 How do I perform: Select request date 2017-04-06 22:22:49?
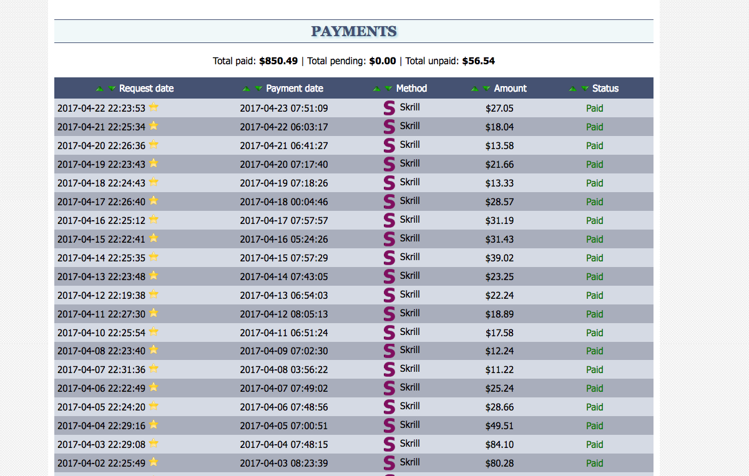pyautogui.click(x=101, y=389)
